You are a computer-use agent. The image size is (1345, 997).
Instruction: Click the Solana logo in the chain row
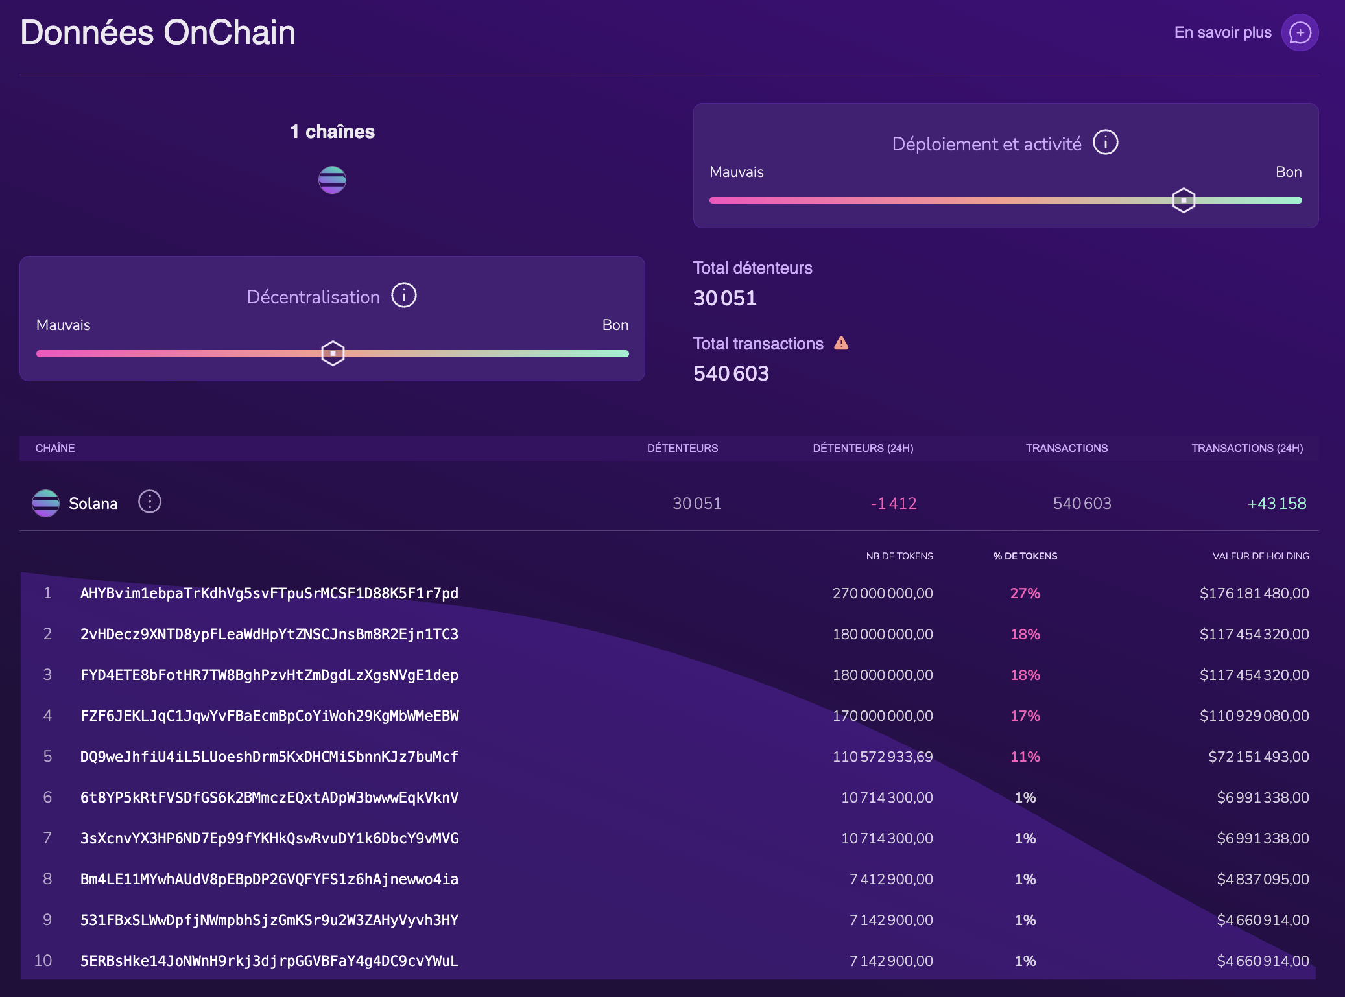[x=45, y=503]
